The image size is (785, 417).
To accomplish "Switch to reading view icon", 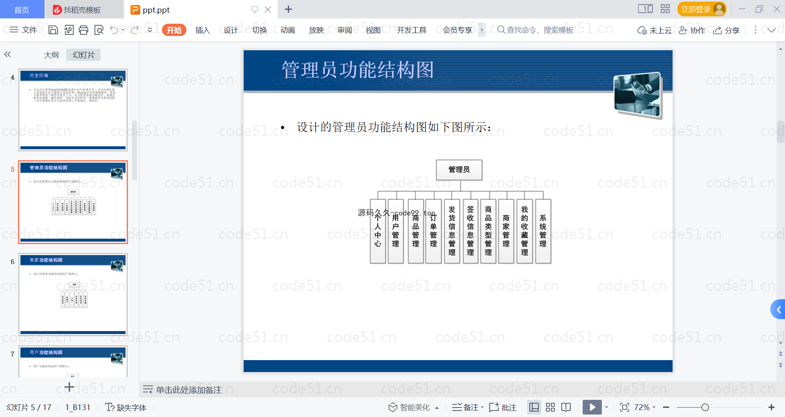I will point(566,407).
